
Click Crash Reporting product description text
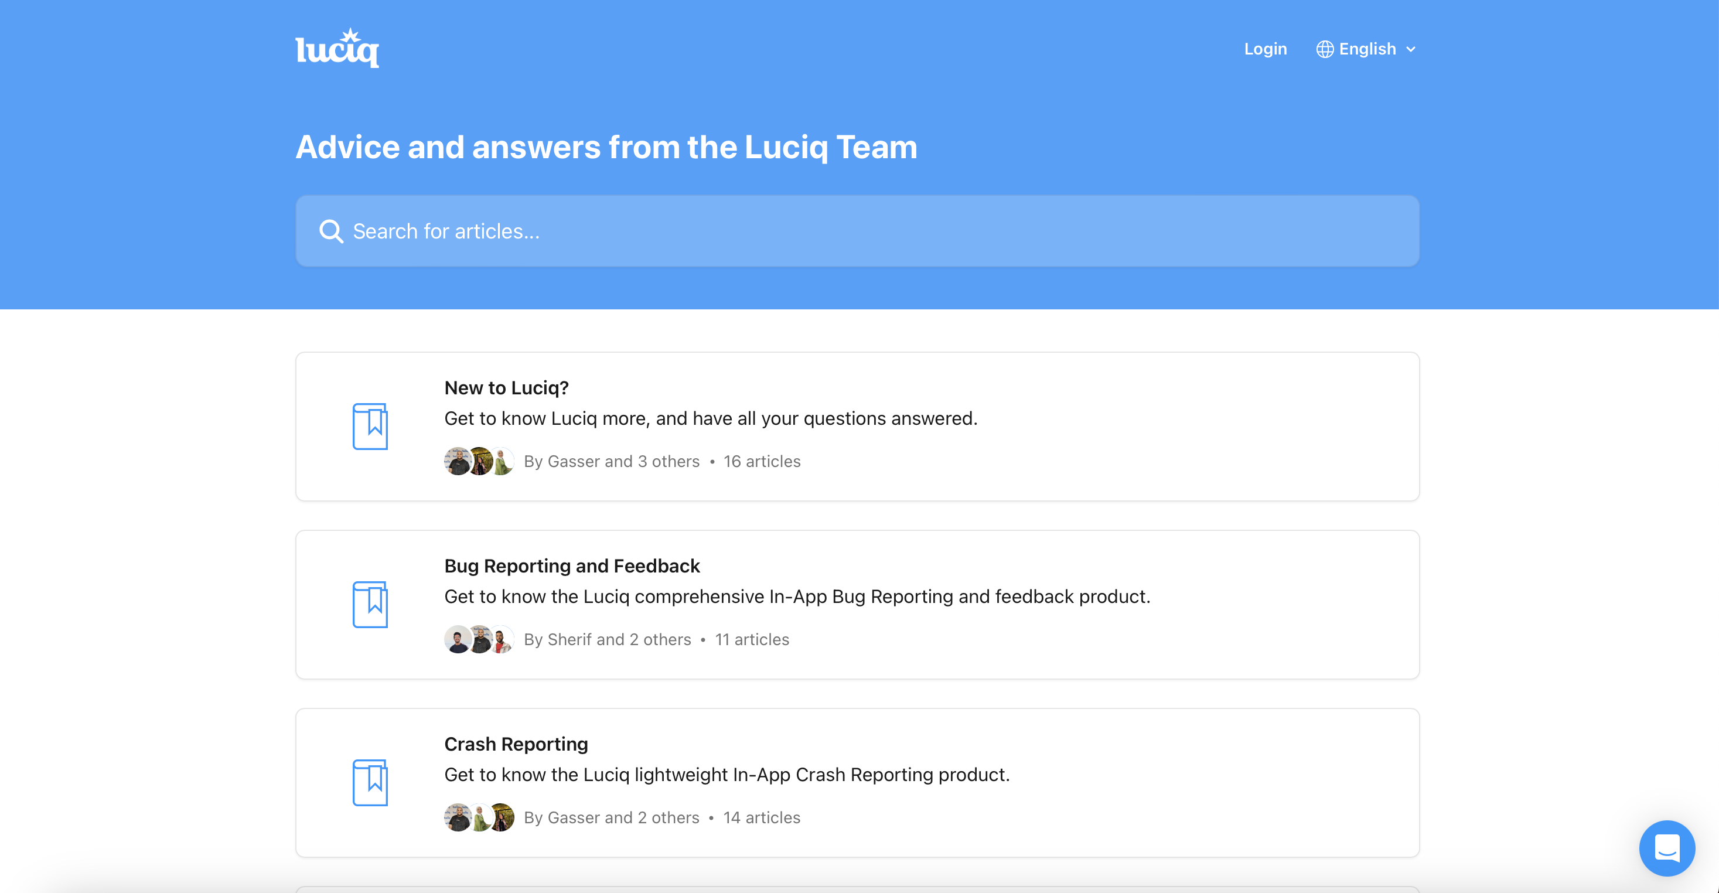[x=727, y=774]
